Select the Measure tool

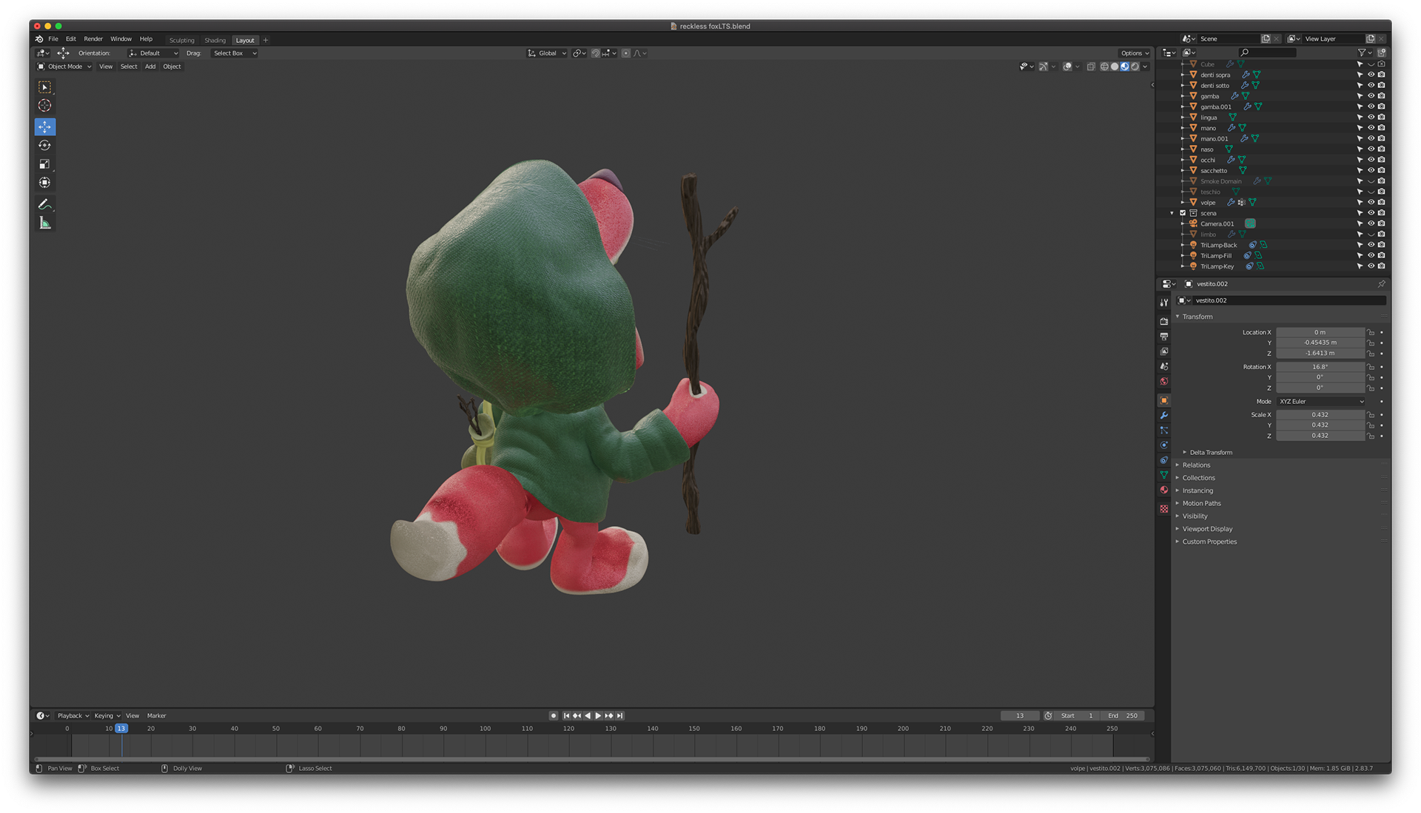(x=44, y=223)
